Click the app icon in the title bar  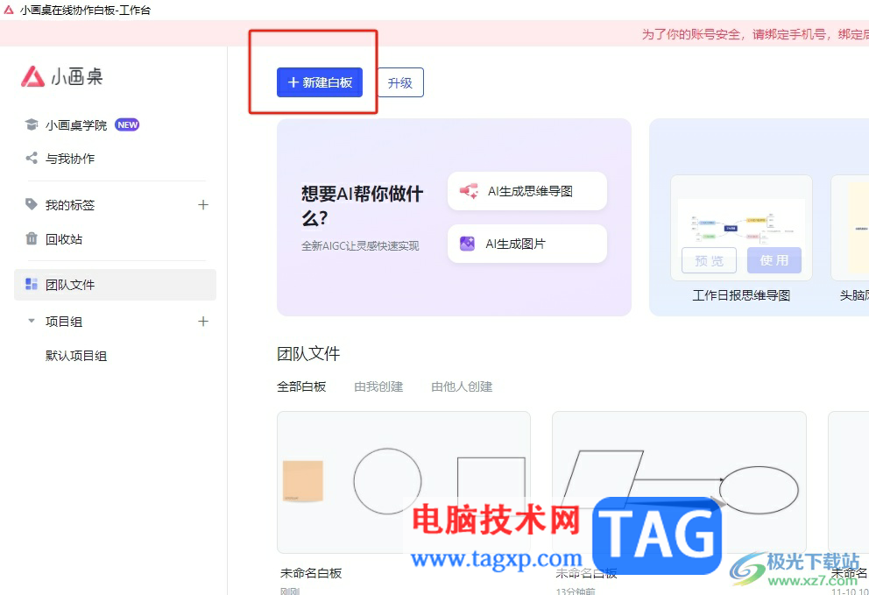pyautogui.click(x=8, y=10)
